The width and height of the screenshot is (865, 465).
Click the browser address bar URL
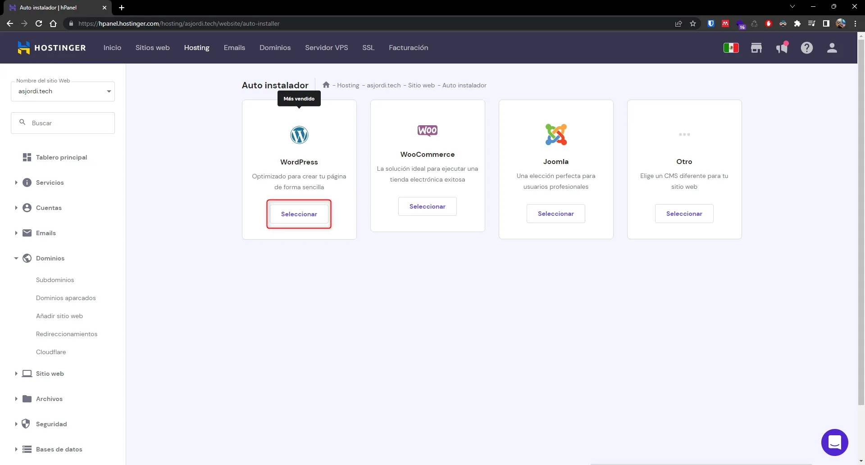tap(179, 23)
